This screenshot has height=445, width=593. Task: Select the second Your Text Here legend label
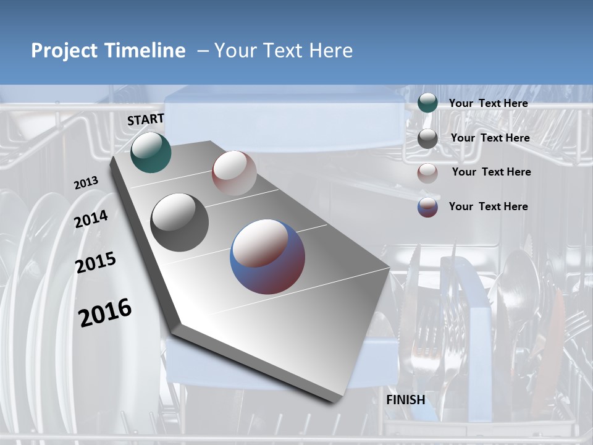490,138
